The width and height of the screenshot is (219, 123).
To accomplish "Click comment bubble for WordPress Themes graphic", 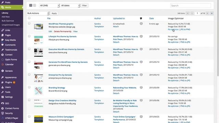I will coord(141,24).
